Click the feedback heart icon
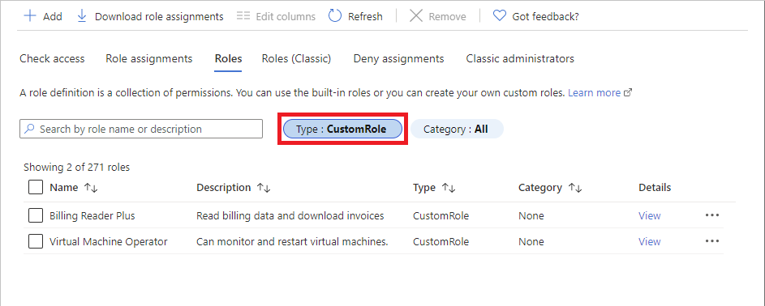 pyautogui.click(x=499, y=16)
